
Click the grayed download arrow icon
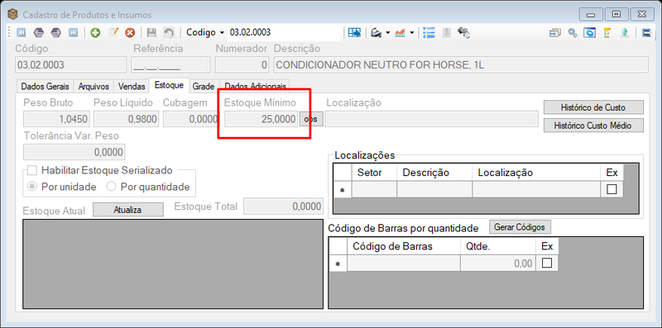(447, 32)
